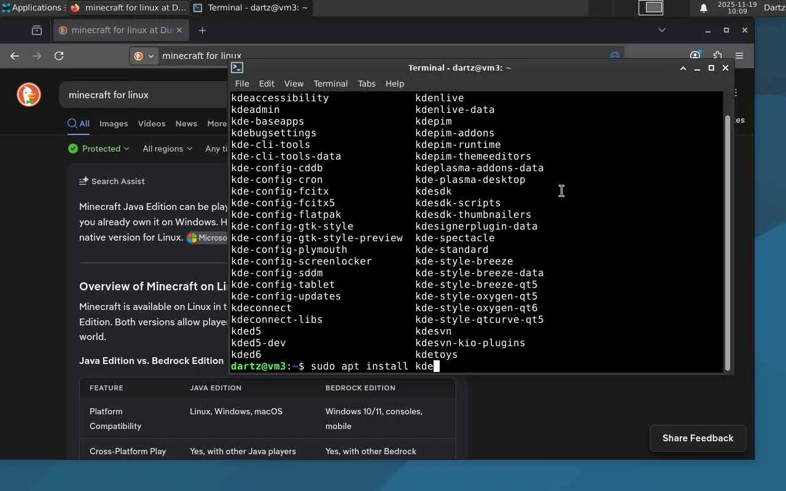Select the All search results tab
This screenshot has width=786, height=491.
coord(79,123)
